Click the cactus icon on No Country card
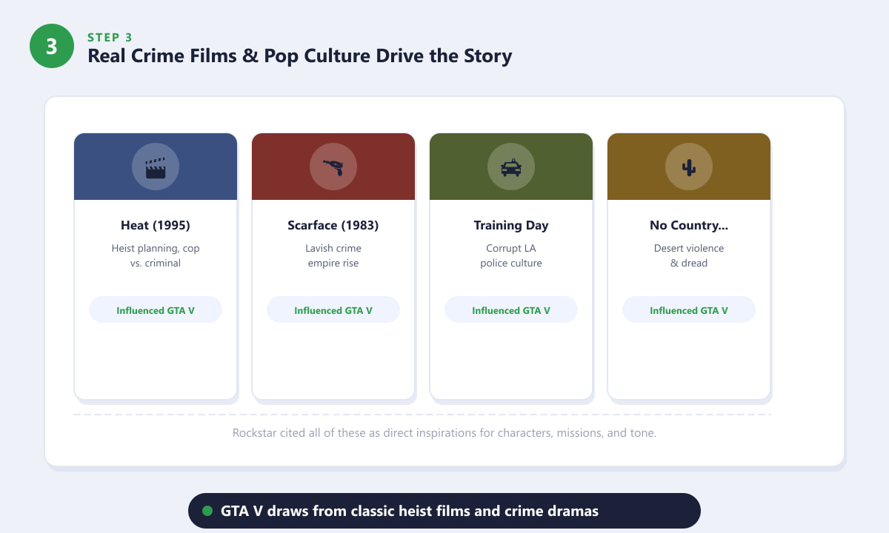Viewport: 889px width, 533px height. click(689, 167)
